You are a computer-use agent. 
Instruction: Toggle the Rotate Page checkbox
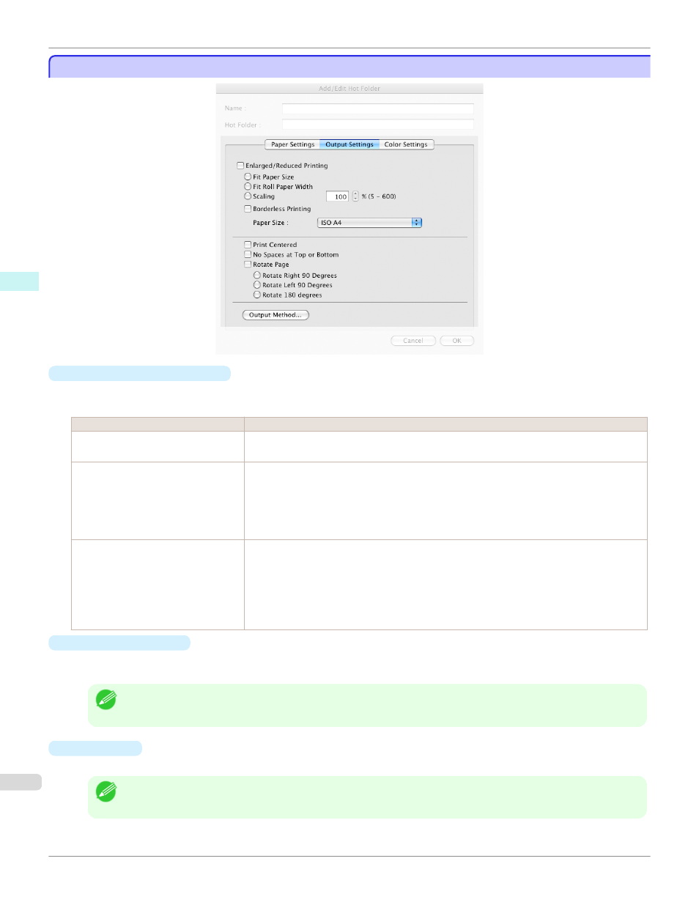coord(248,265)
